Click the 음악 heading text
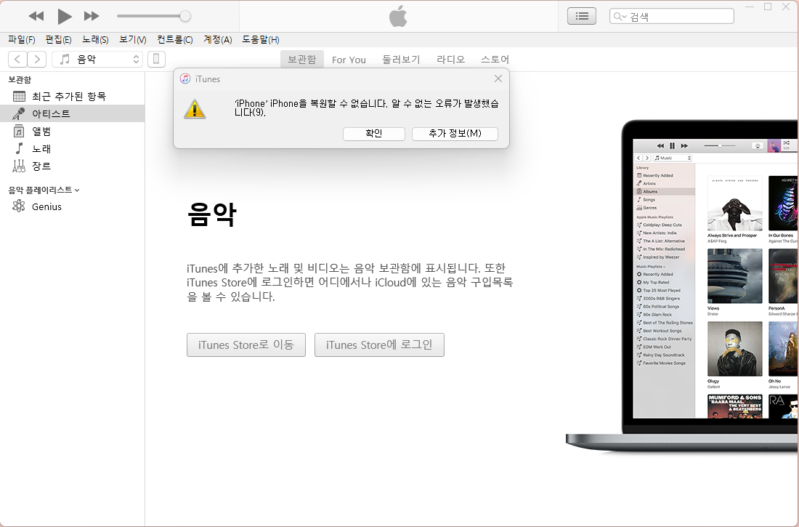Screen dimensions: 799x527 point(211,214)
